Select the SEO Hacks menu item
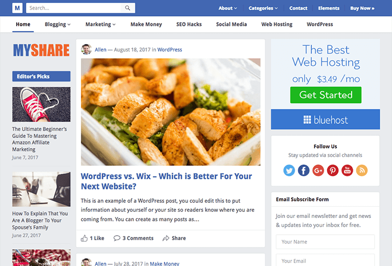392x266 pixels. click(189, 25)
